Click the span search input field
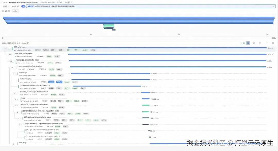Image resolution: width=278 pixels, height=151 pixels. click(x=120, y=43)
